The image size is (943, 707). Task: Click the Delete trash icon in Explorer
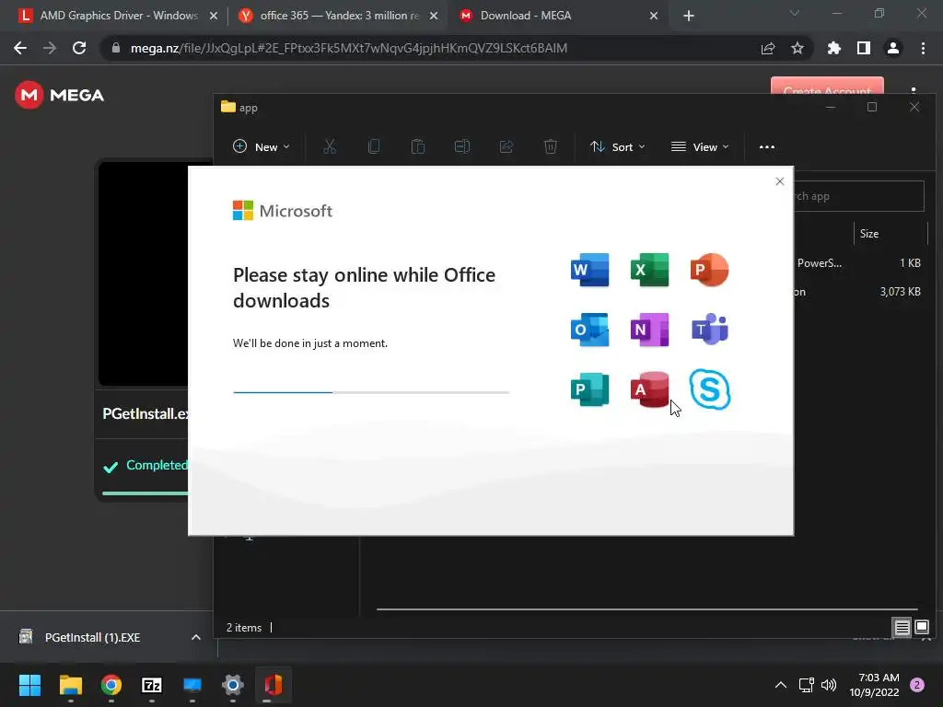tap(551, 146)
